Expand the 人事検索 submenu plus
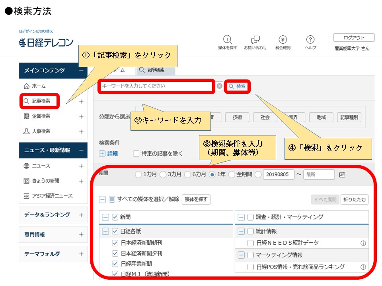 [81, 131]
